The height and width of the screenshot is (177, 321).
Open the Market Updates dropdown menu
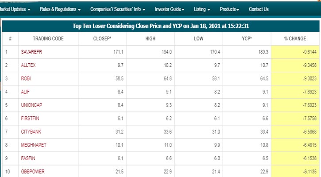click(15, 9)
